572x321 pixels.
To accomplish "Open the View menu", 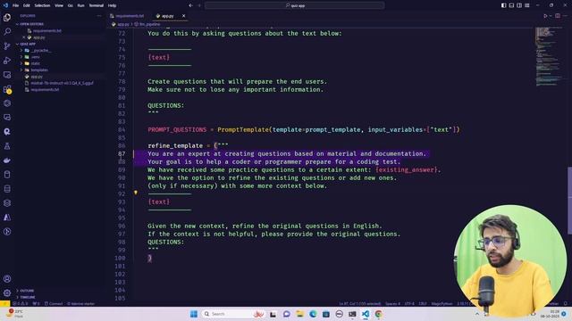I will pos(59,5).
